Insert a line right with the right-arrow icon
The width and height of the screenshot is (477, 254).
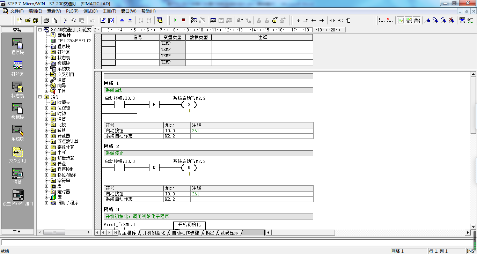(322, 20)
